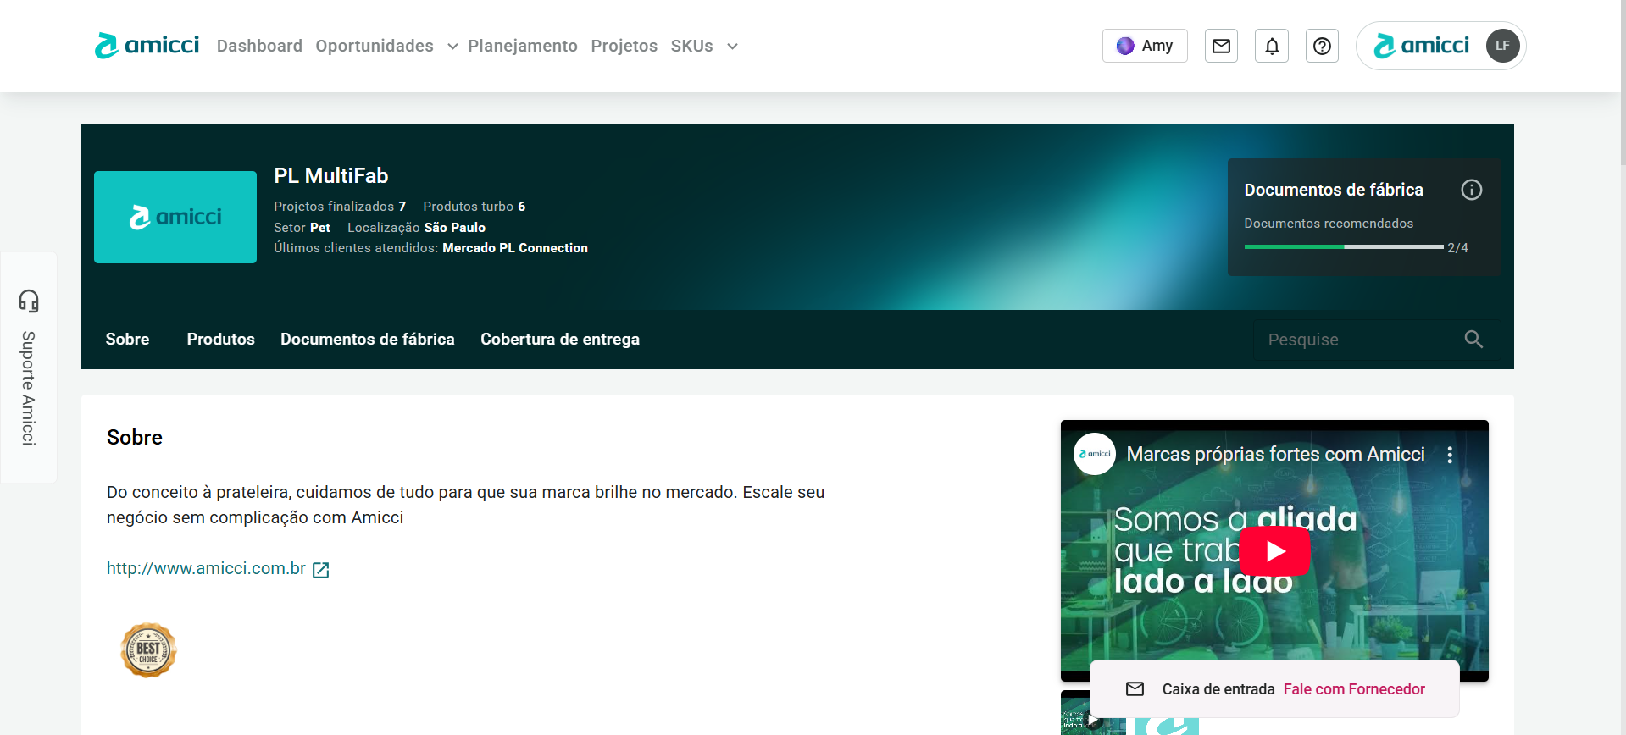Open the amicci.com.br website link

[206, 569]
